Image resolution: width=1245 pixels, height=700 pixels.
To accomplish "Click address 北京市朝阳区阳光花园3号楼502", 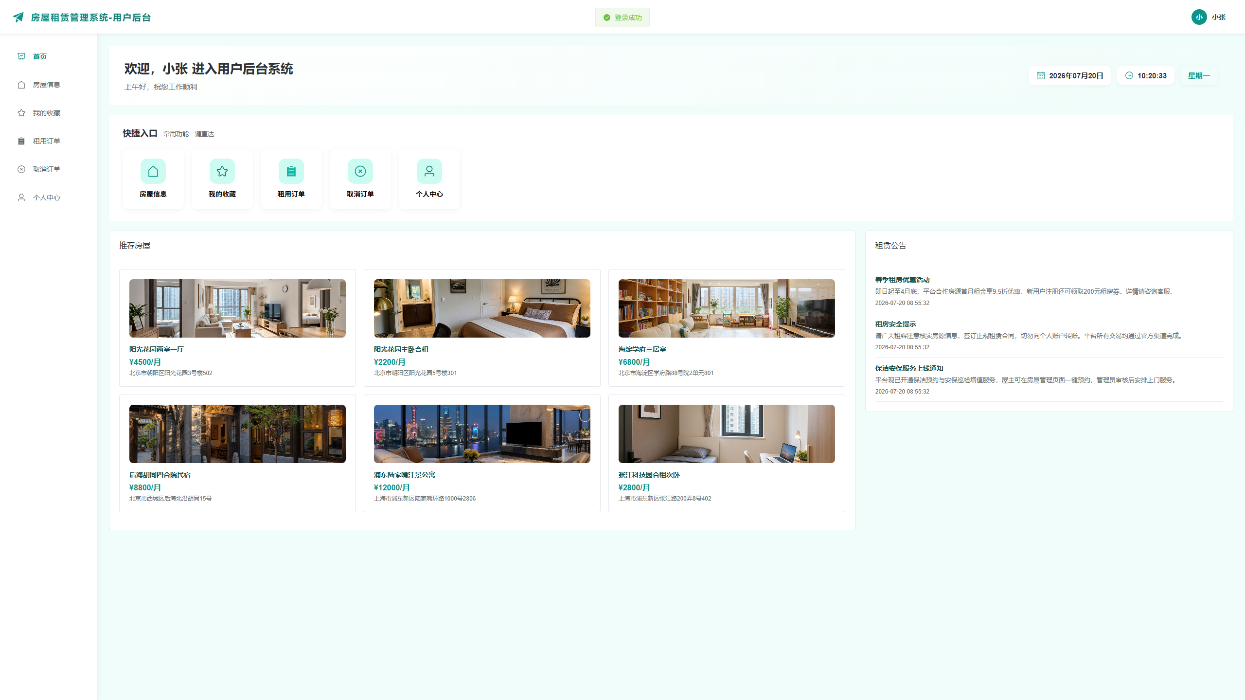I will (171, 373).
